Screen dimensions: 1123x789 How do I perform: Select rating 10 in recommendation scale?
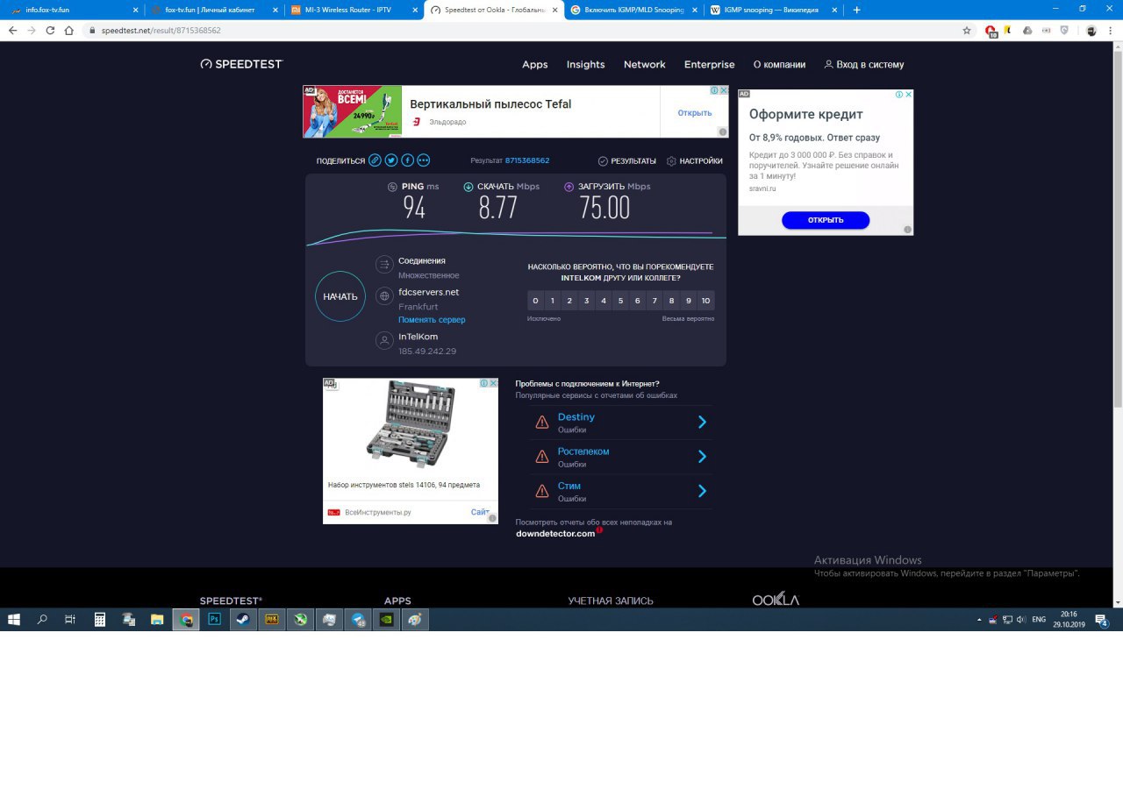706,301
